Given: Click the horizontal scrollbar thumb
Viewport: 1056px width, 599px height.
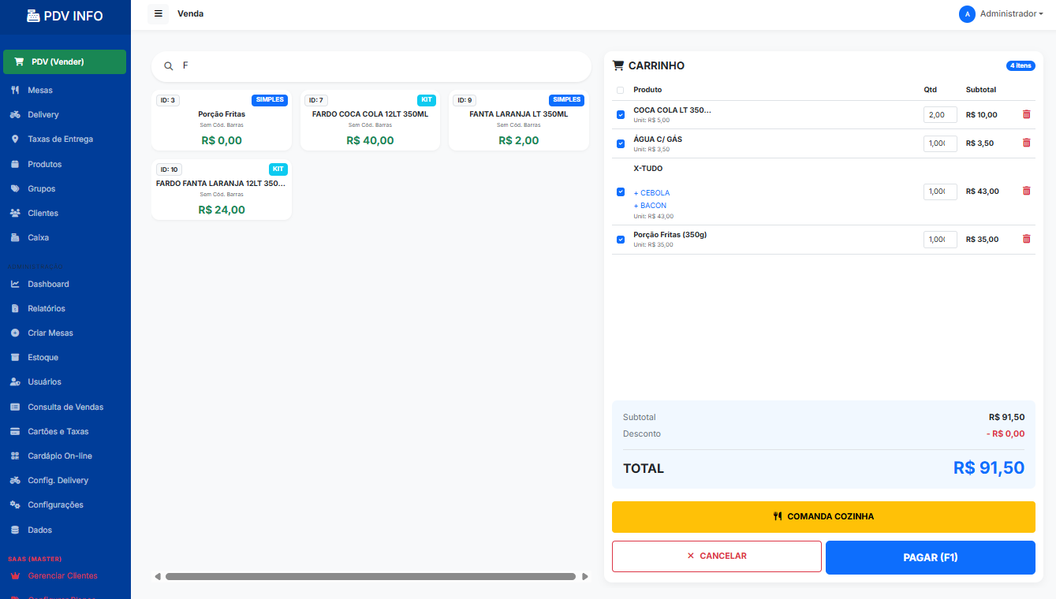Looking at the screenshot, I should coord(371,577).
